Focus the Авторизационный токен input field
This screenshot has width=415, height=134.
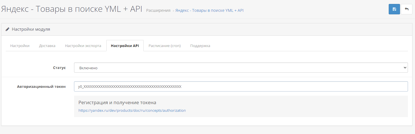coord(241,86)
